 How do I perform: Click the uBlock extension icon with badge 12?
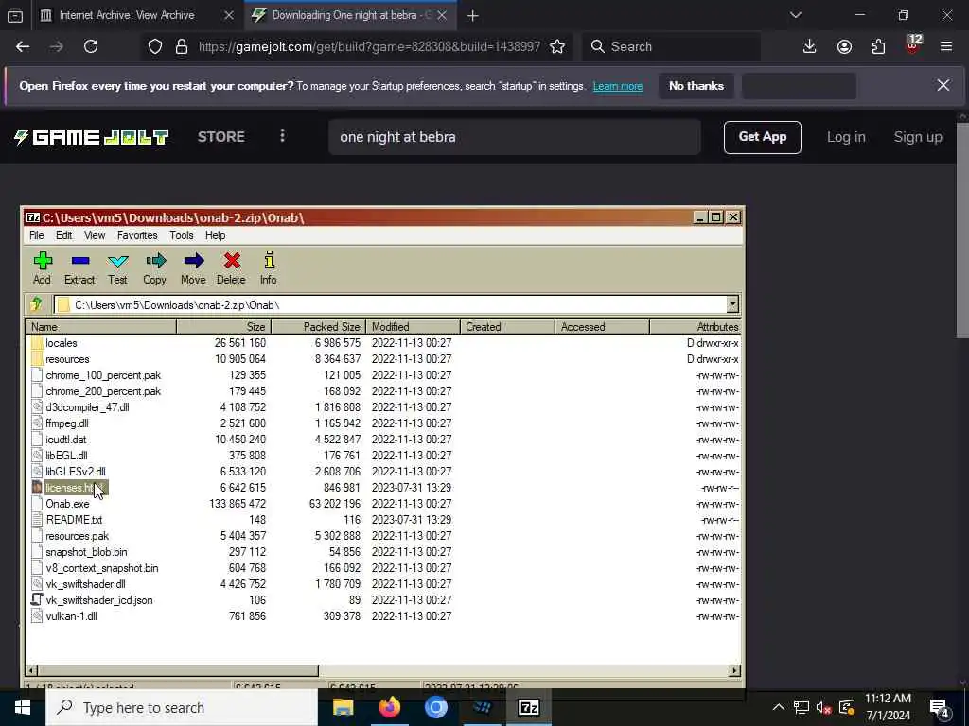point(913,45)
